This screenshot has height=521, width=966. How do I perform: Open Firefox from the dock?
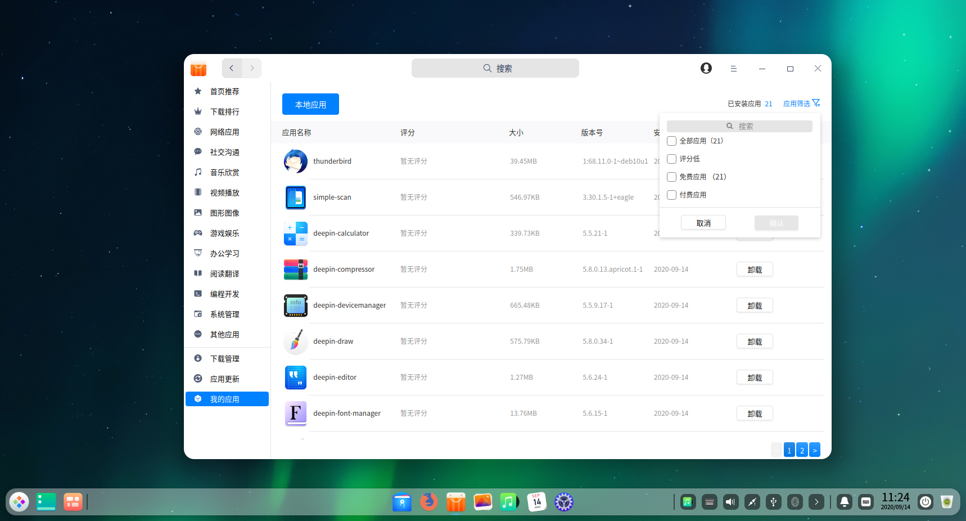(429, 502)
